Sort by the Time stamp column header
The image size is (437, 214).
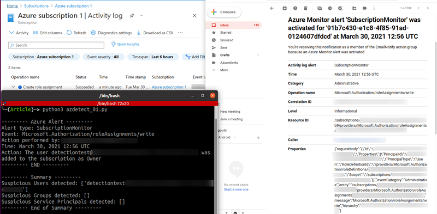coord(135,77)
